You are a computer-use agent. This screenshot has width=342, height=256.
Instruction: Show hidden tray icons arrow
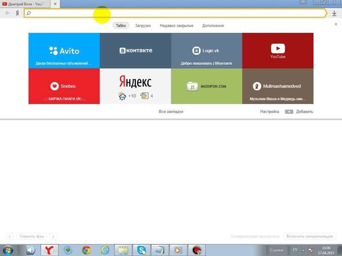304,250
